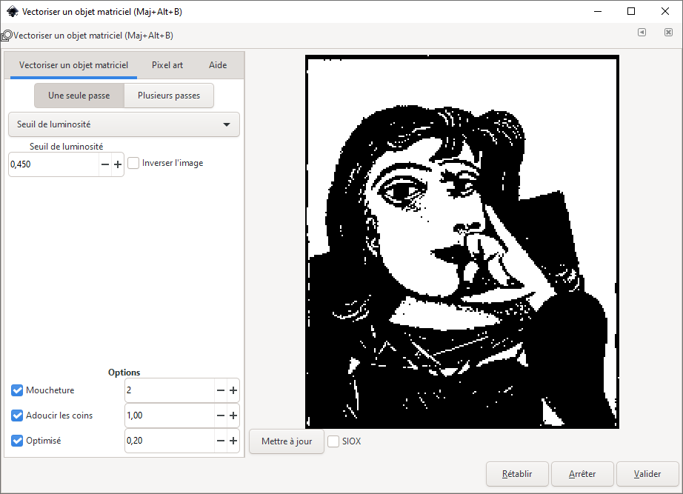Uncheck Adoucir les coins option
The height and width of the screenshot is (494, 683).
[x=17, y=415]
